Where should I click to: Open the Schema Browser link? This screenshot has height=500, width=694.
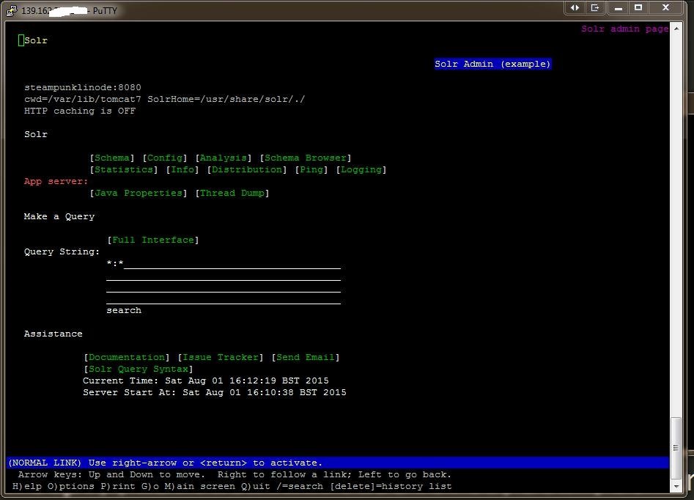pyautogui.click(x=306, y=158)
